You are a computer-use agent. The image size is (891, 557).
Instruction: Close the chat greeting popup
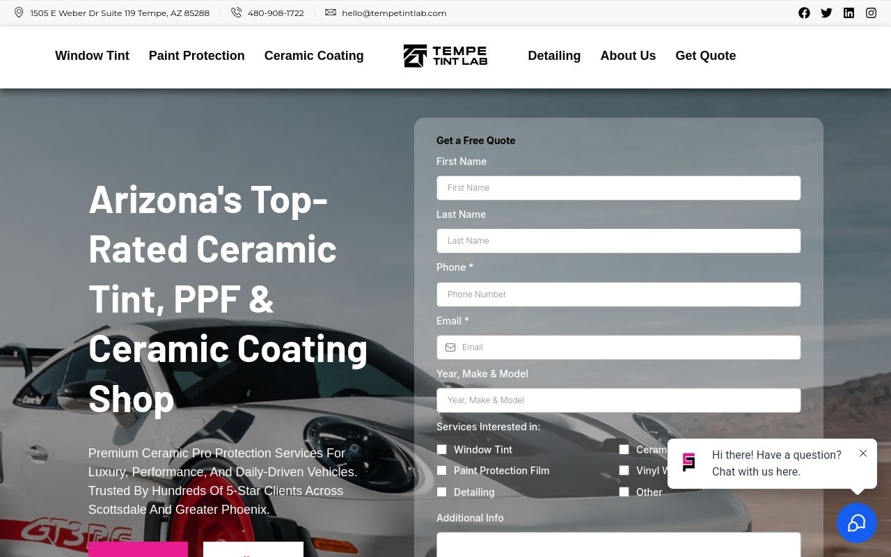click(x=863, y=453)
